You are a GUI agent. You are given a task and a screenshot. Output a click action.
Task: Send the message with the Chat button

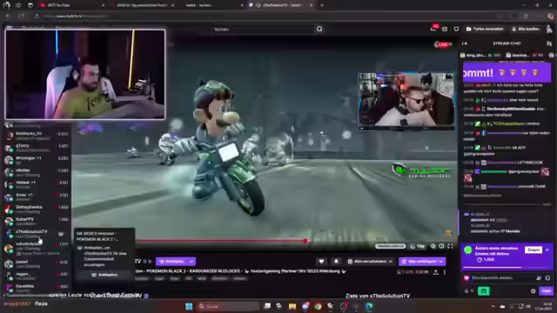[546, 291]
